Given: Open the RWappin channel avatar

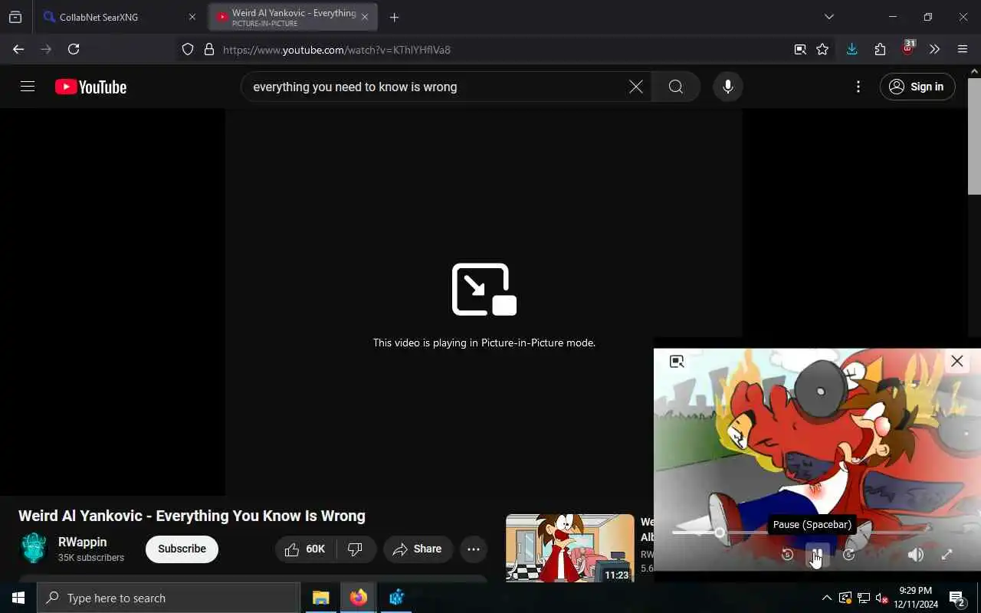Looking at the screenshot, I should click(34, 549).
